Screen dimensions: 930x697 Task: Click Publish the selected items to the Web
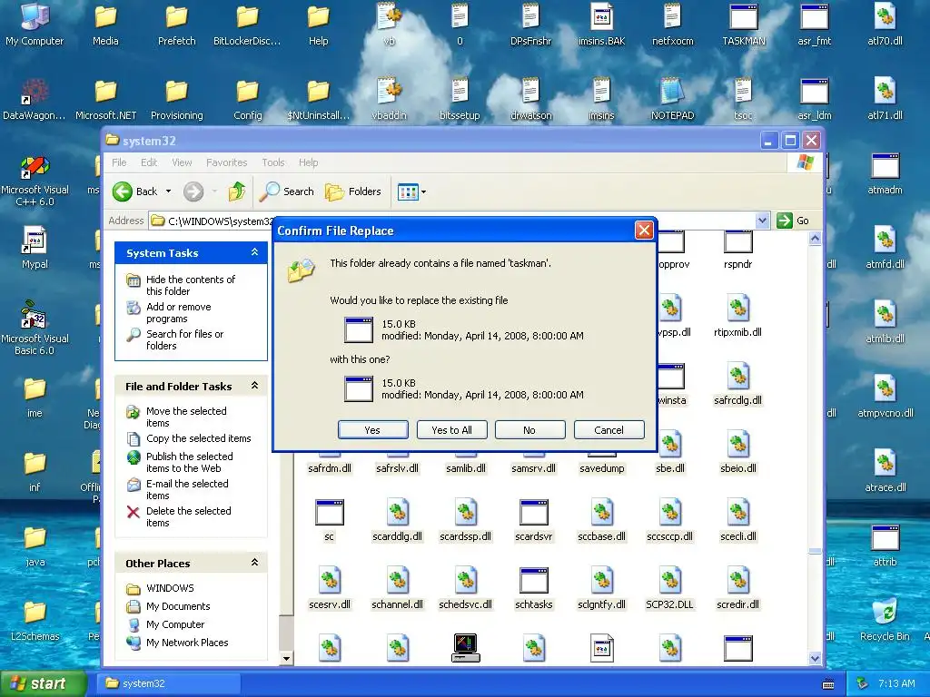[189, 462]
